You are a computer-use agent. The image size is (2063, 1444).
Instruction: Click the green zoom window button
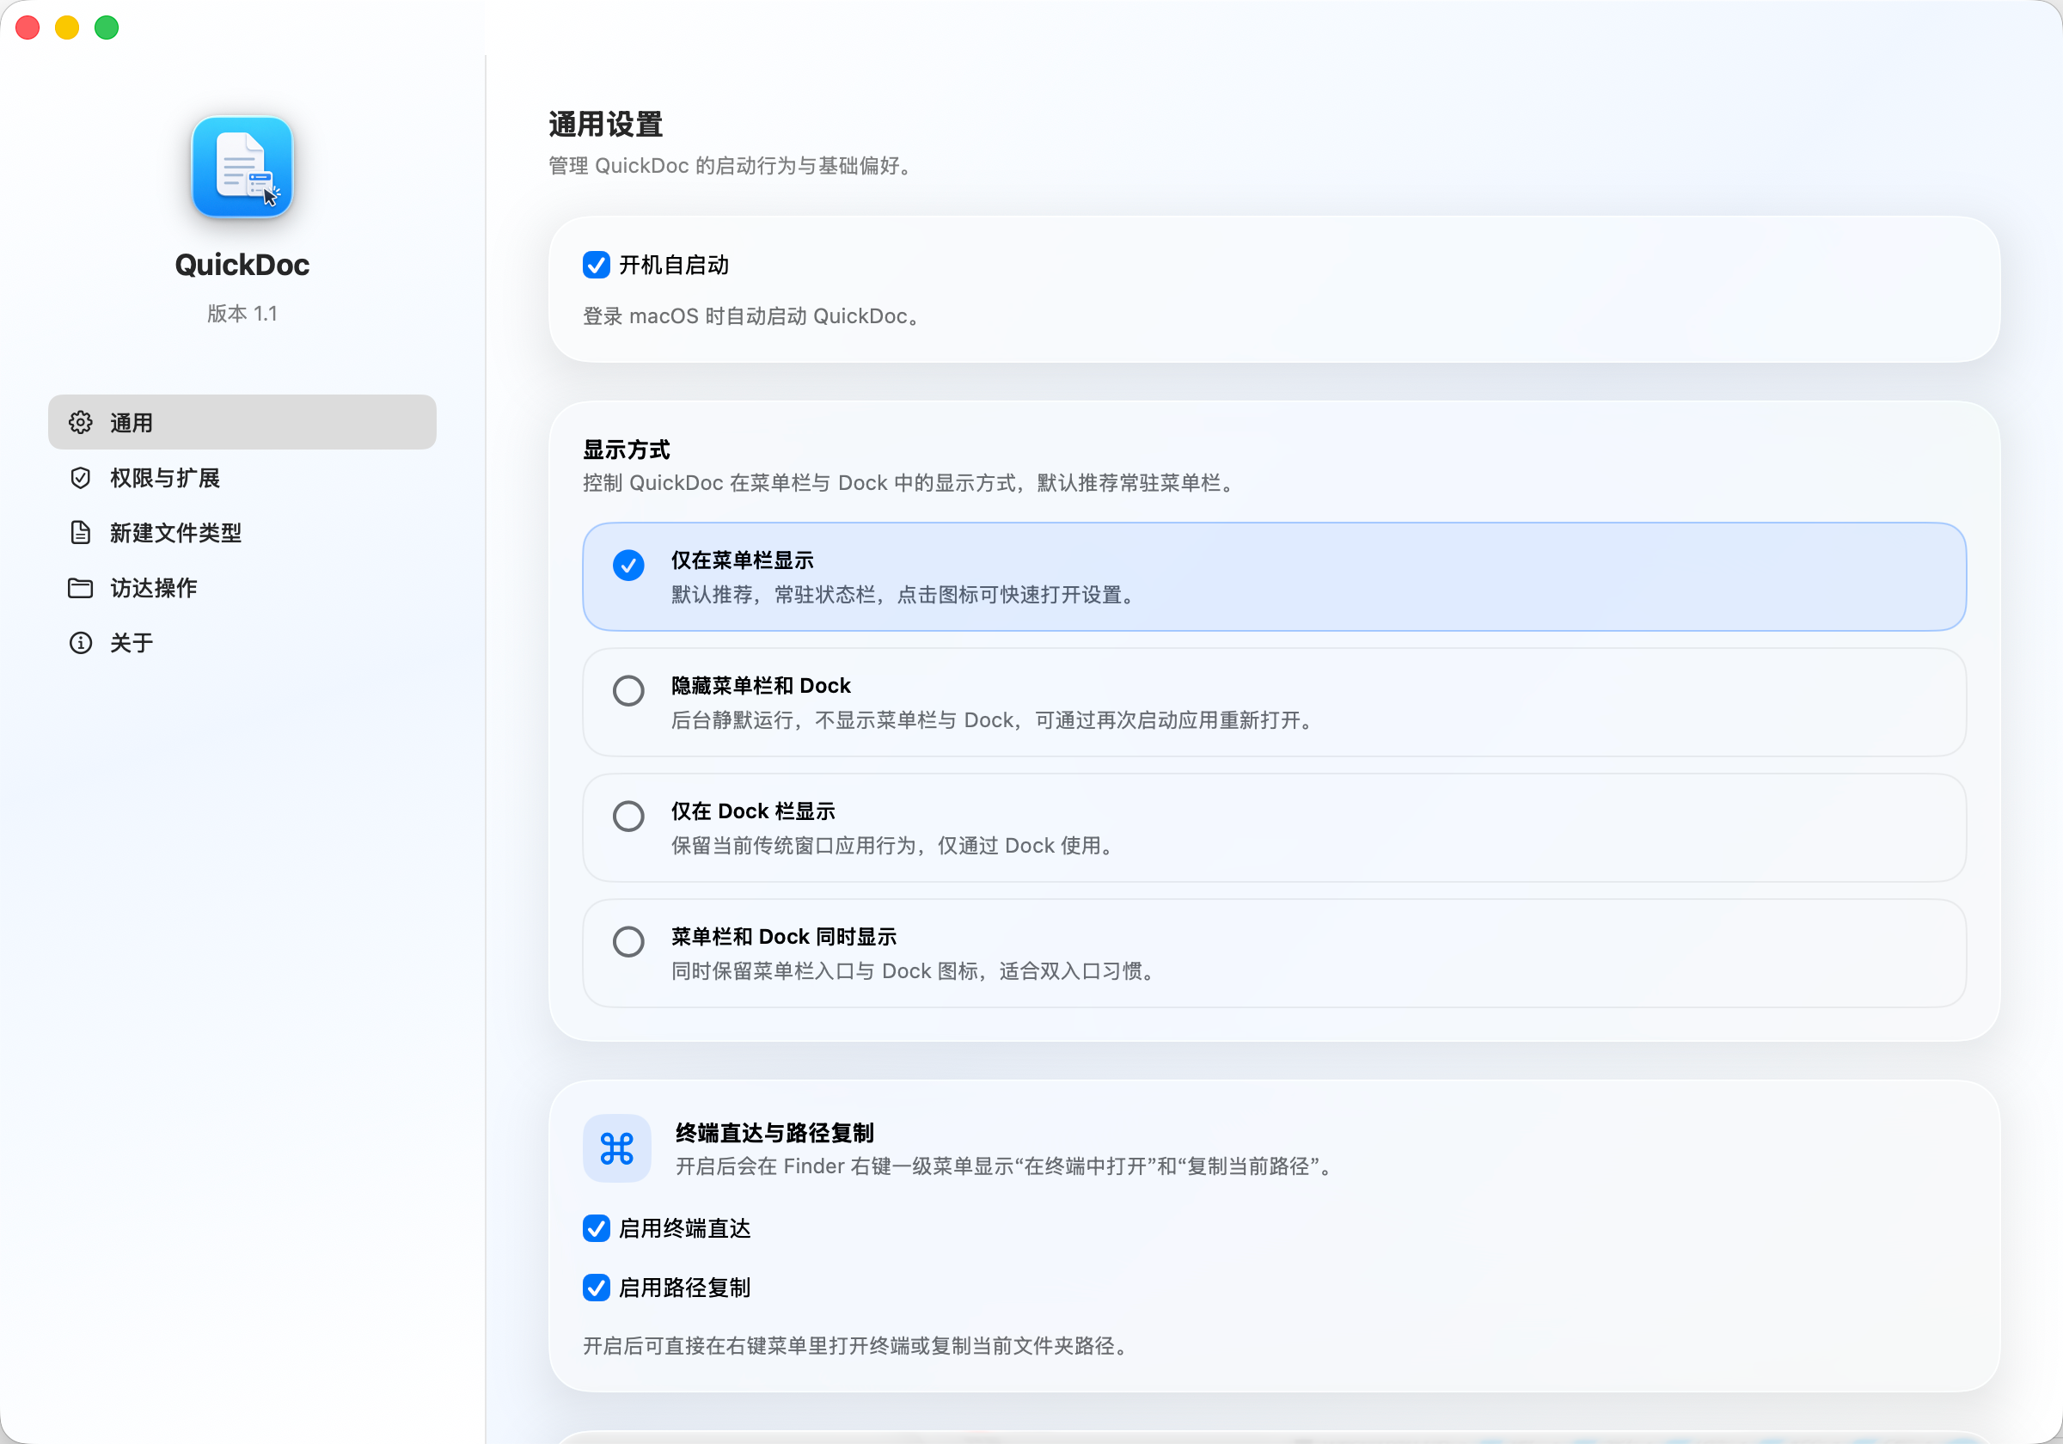pyautogui.click(x=107, y=28)
